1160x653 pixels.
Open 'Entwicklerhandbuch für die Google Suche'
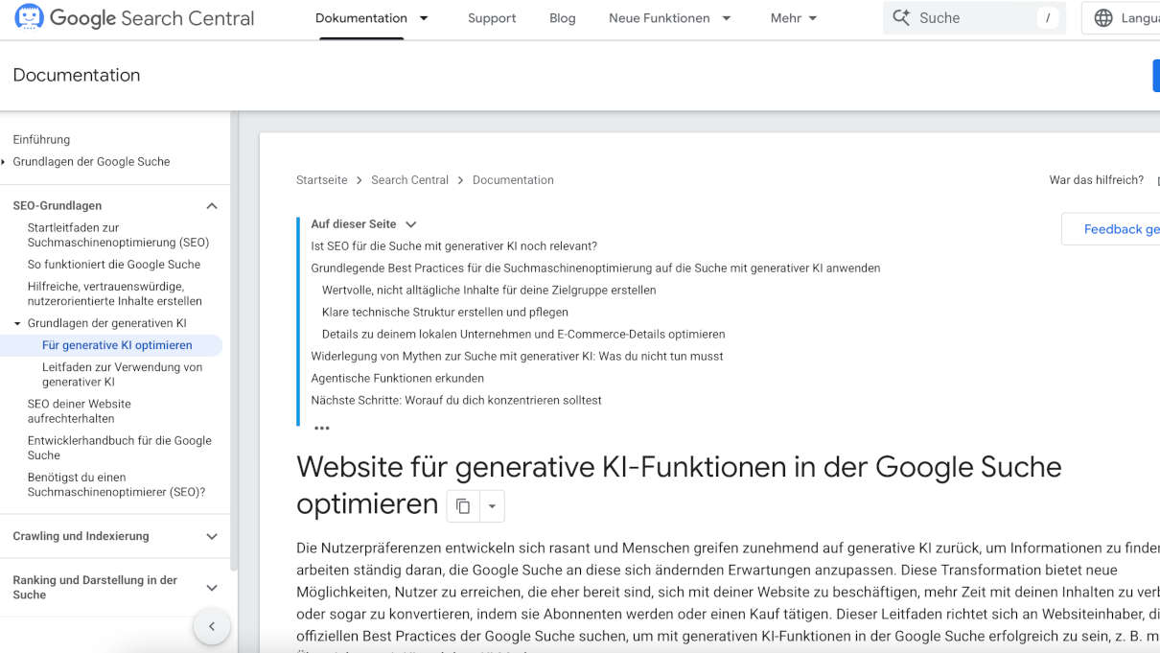click(120, 448)
